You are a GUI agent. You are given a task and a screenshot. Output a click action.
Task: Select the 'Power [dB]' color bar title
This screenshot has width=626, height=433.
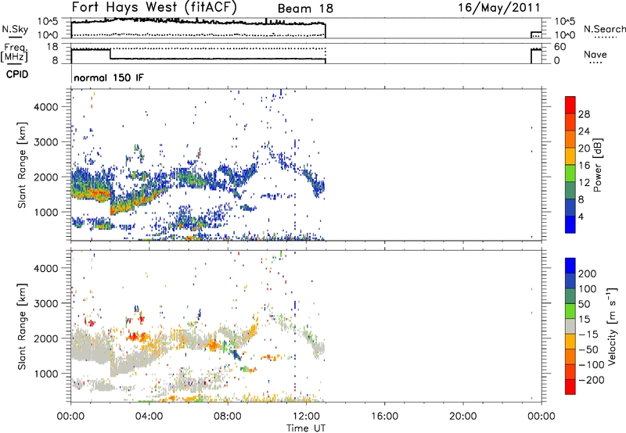click(597, 165)
